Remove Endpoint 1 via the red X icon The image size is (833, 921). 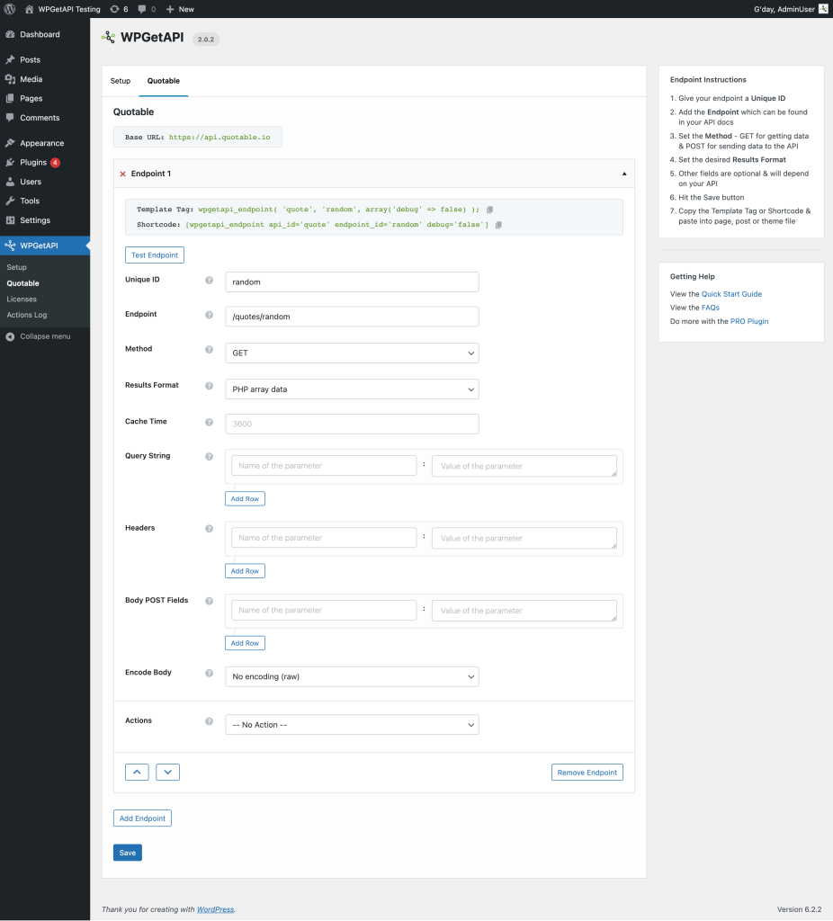(x=123, y=173)
